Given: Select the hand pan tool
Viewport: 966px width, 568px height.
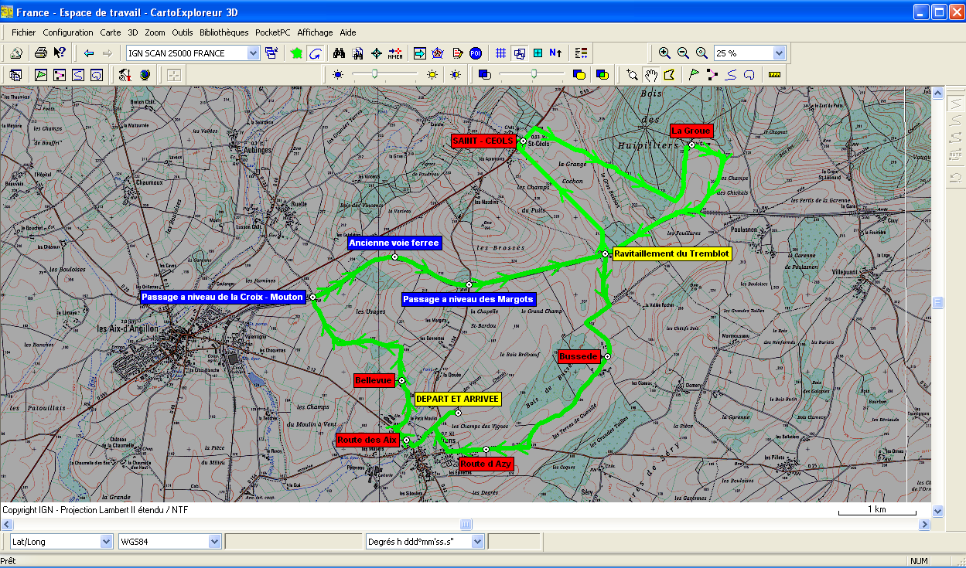Looking at the screenshot, I should tap(651, 75).
